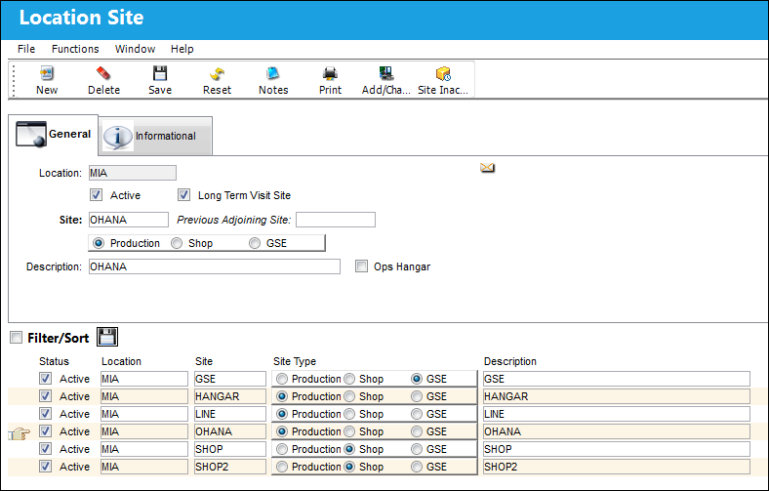Click the Status column header
This screenshot has height=491, width=769.
coord(54,361)
